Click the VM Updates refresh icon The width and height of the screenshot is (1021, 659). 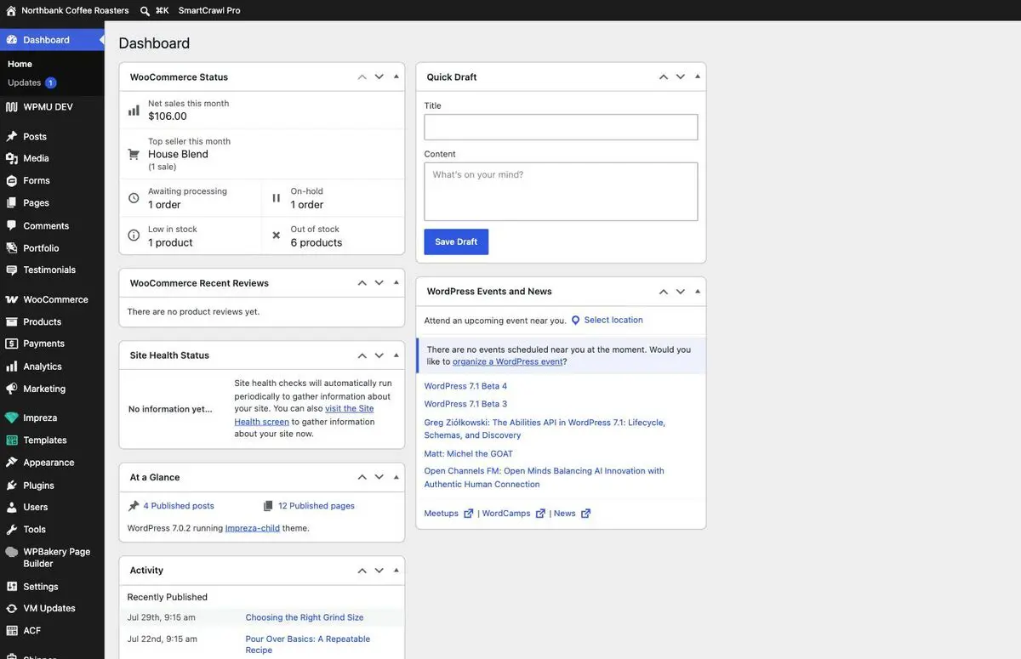[x=11, y=609]
